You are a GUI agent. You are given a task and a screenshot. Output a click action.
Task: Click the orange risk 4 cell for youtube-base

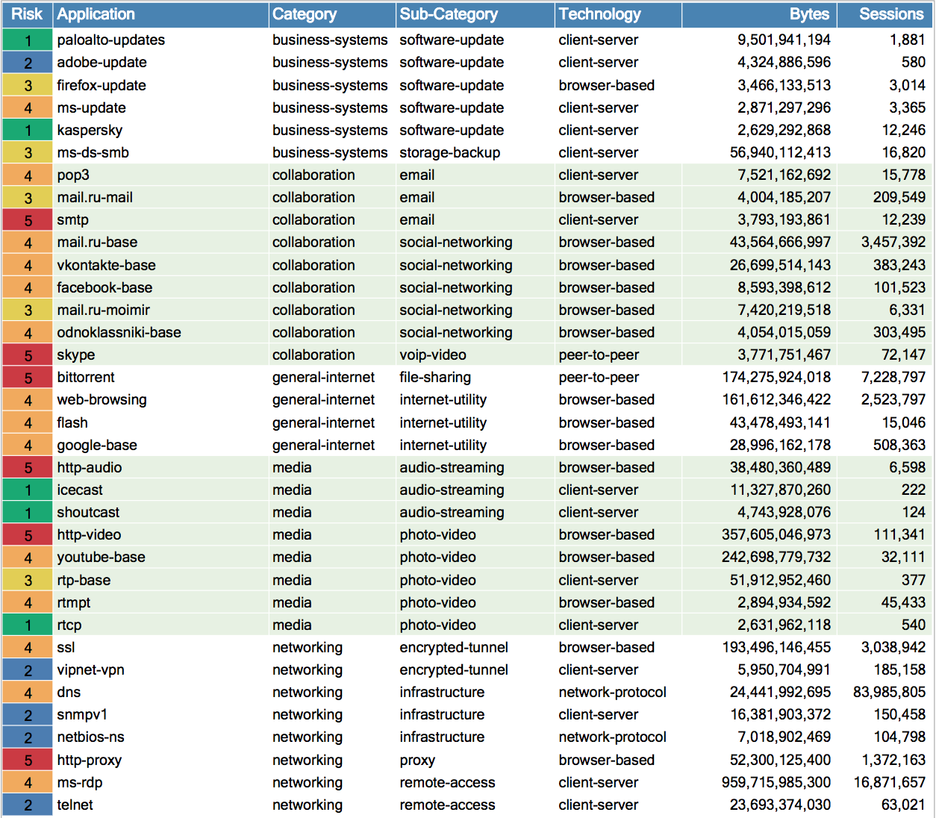pos(27,557)
